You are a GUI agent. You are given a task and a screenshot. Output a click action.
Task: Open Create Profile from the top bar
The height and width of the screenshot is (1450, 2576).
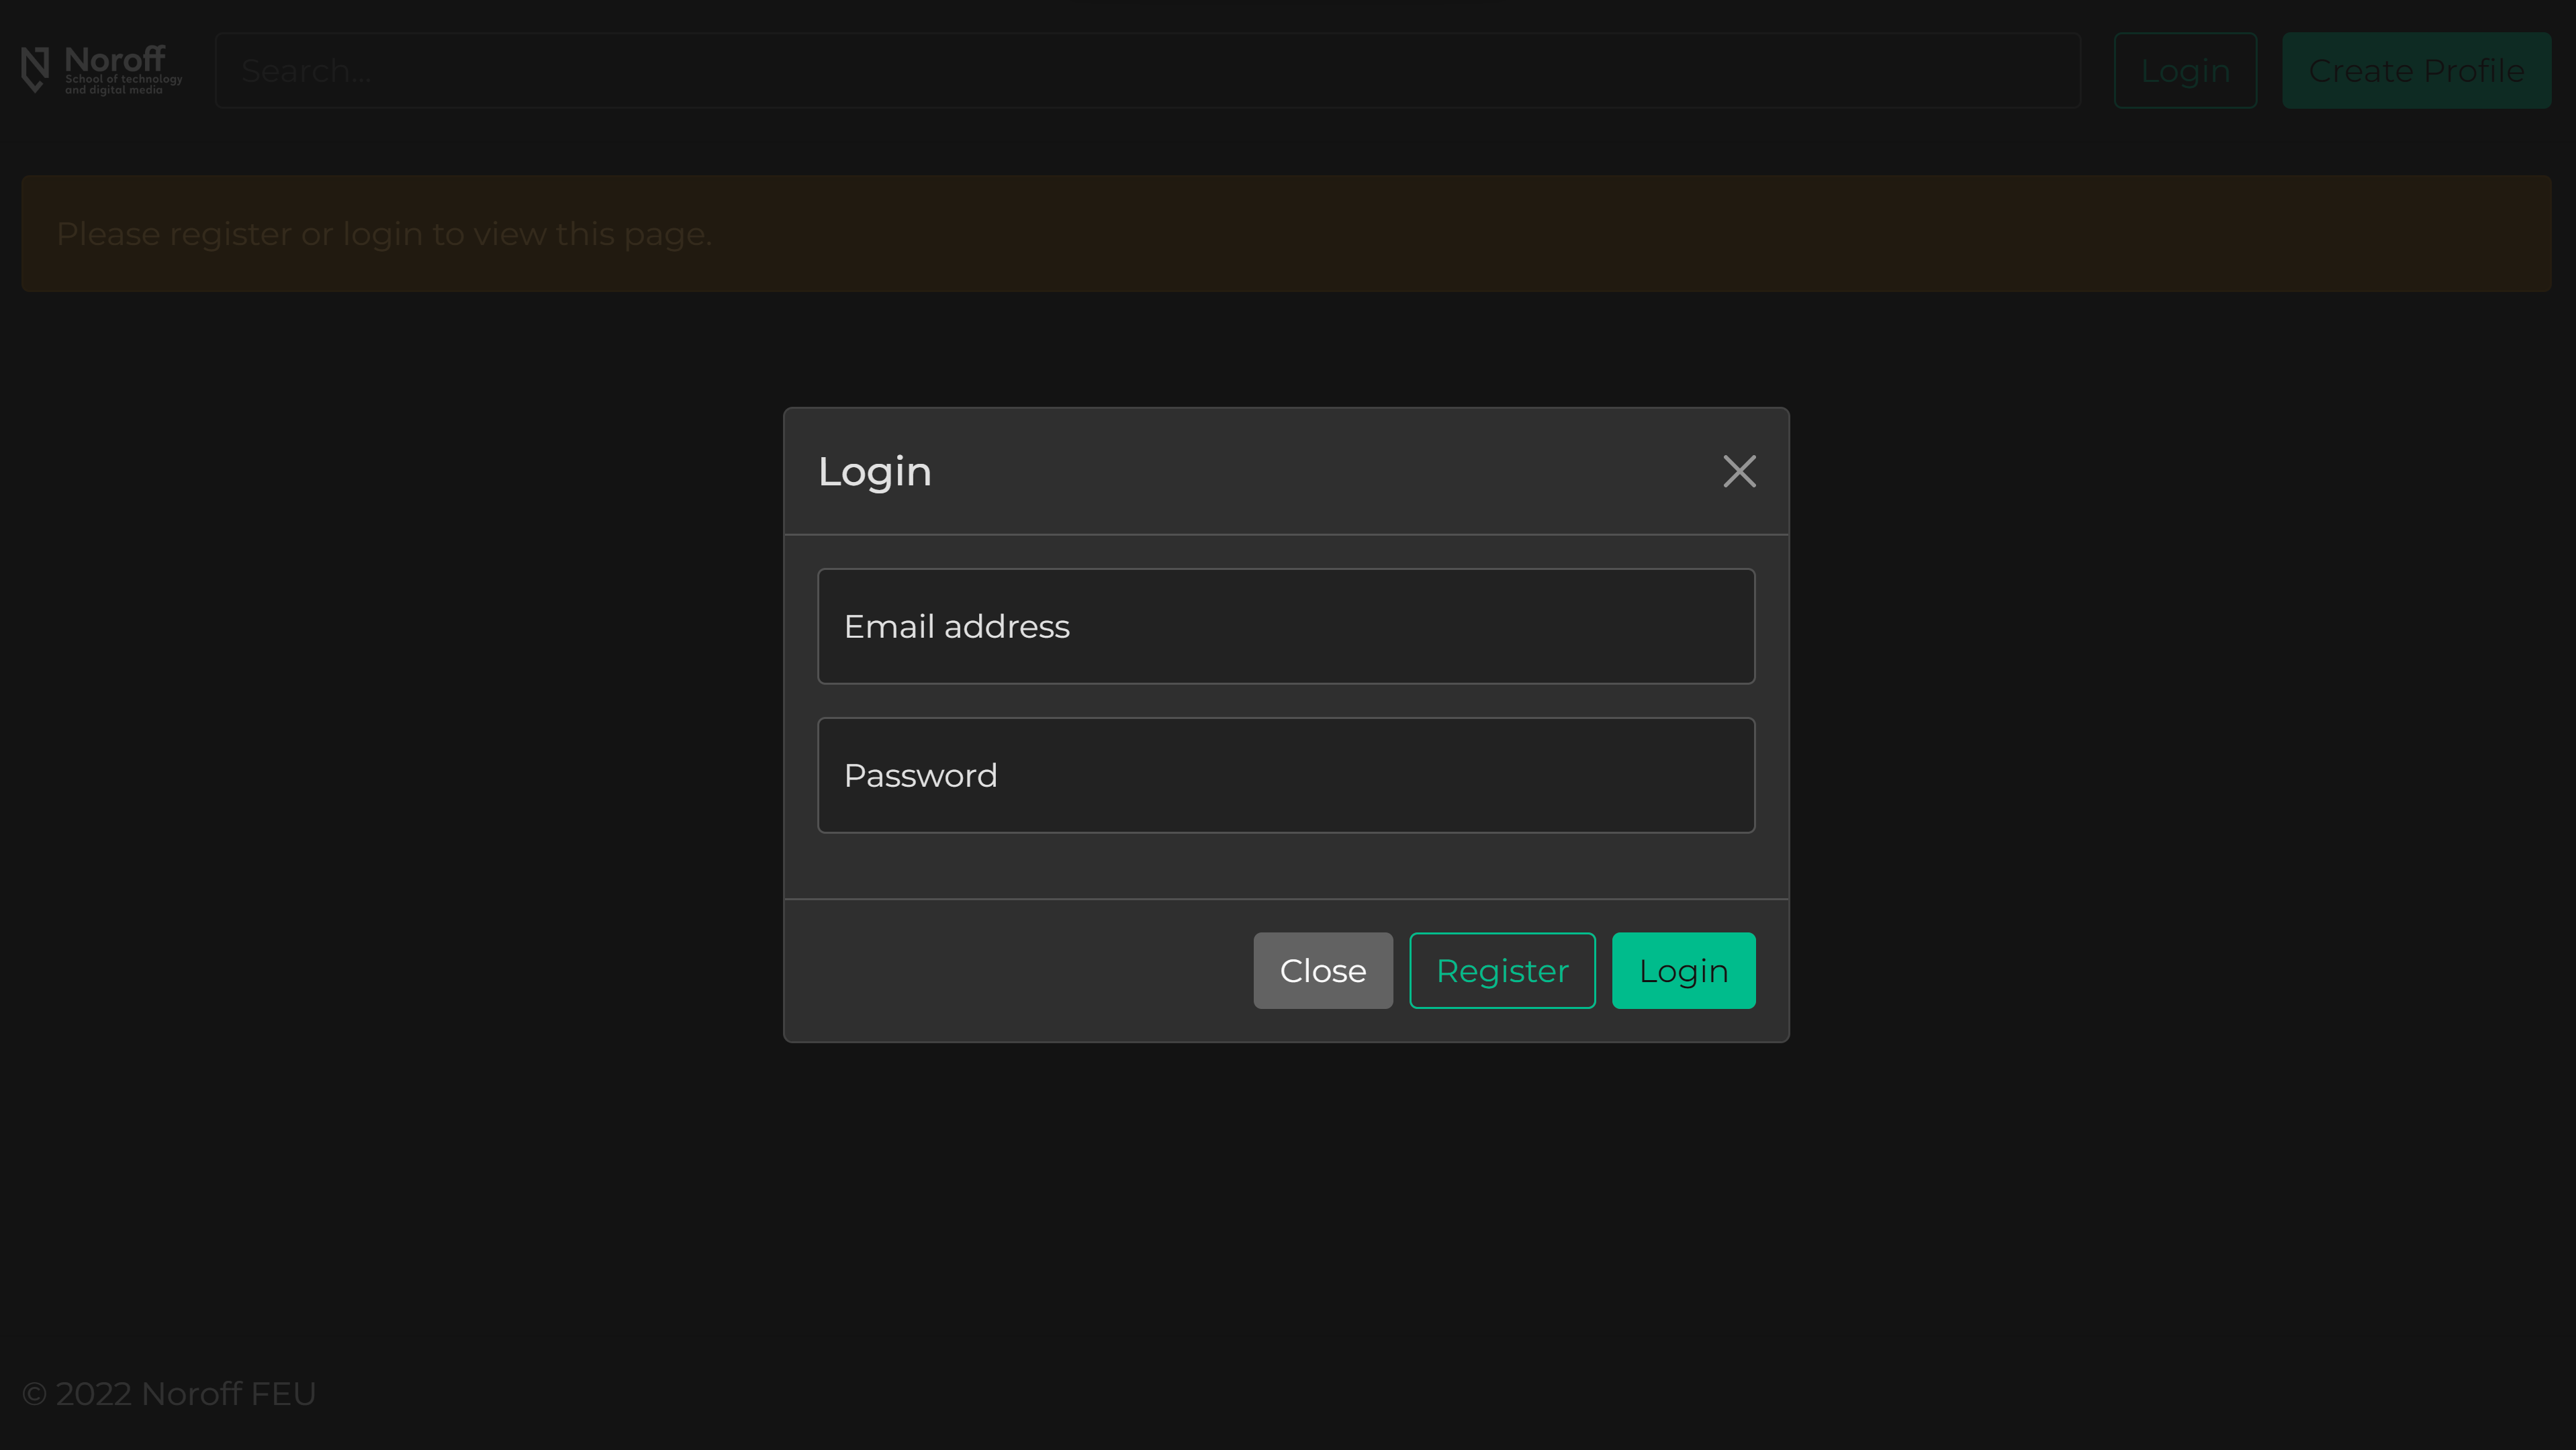[2417, 70]
